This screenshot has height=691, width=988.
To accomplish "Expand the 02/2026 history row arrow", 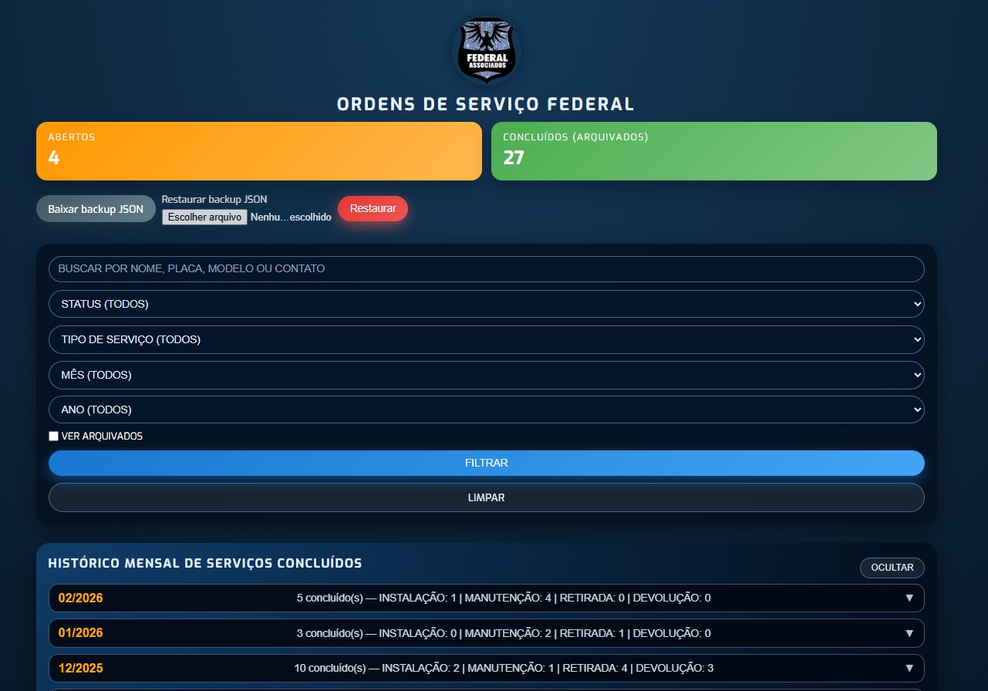I will [x=909, y=598].
